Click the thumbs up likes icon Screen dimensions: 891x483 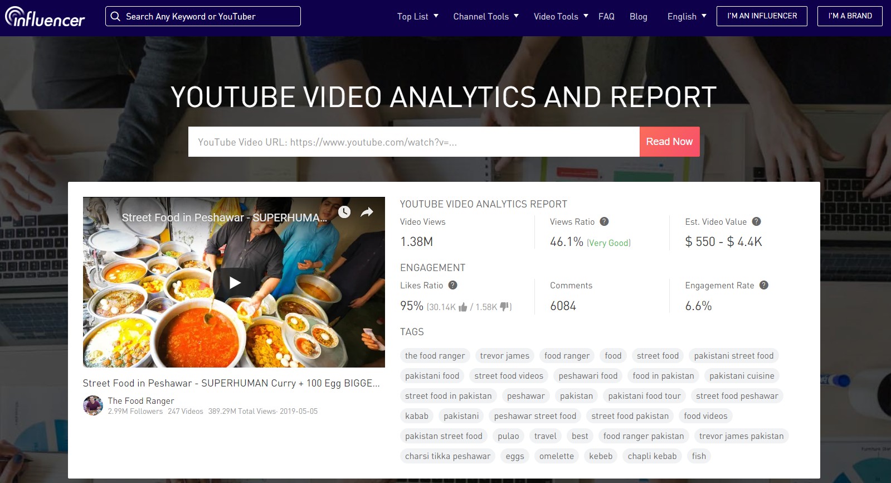(462, 307)
